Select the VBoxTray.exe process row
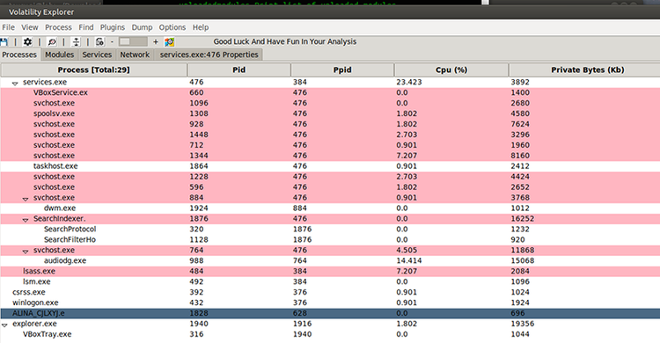Viewport: 660px width, 343px height. click(x=330, y=334)
